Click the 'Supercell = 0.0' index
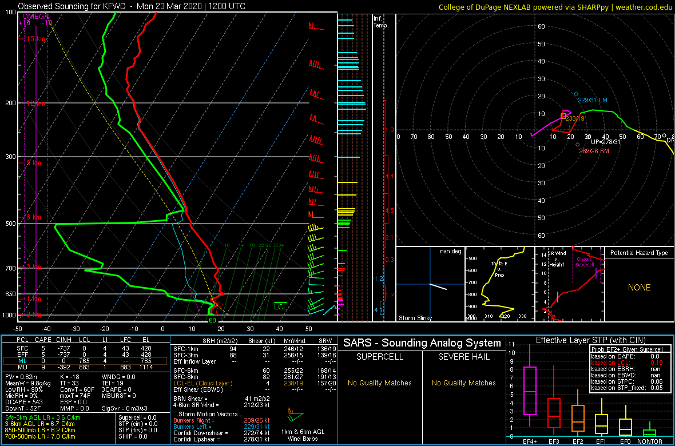 [137, 417]
